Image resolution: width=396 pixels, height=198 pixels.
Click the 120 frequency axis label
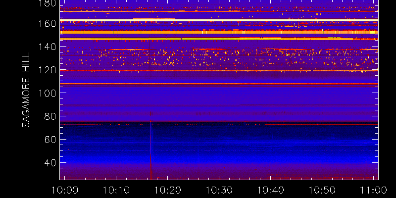point(47,70)
